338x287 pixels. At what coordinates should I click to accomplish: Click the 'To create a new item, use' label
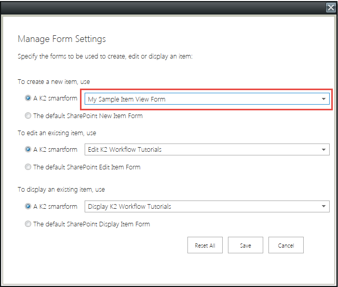click(x=54, y=81)
